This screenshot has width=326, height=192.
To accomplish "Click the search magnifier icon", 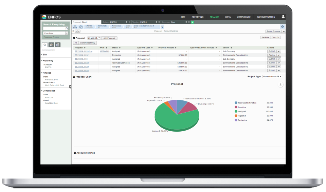I will (67, 28).
